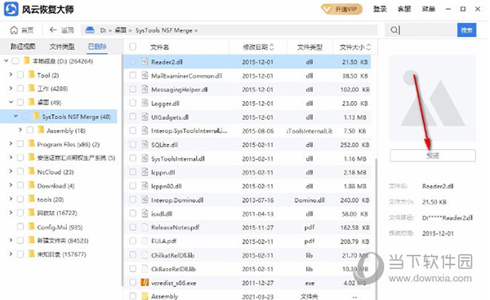Sort by the 文件大小 column header
The height and width of the screenshot is (300, 490).
pyautogui.click(x=355, y=47)
